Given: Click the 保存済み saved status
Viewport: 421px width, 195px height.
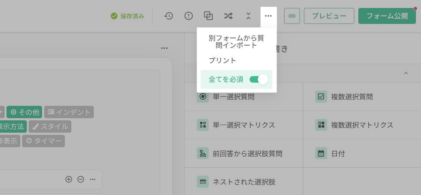Looking at the screenshot, I should coord(128,16).
